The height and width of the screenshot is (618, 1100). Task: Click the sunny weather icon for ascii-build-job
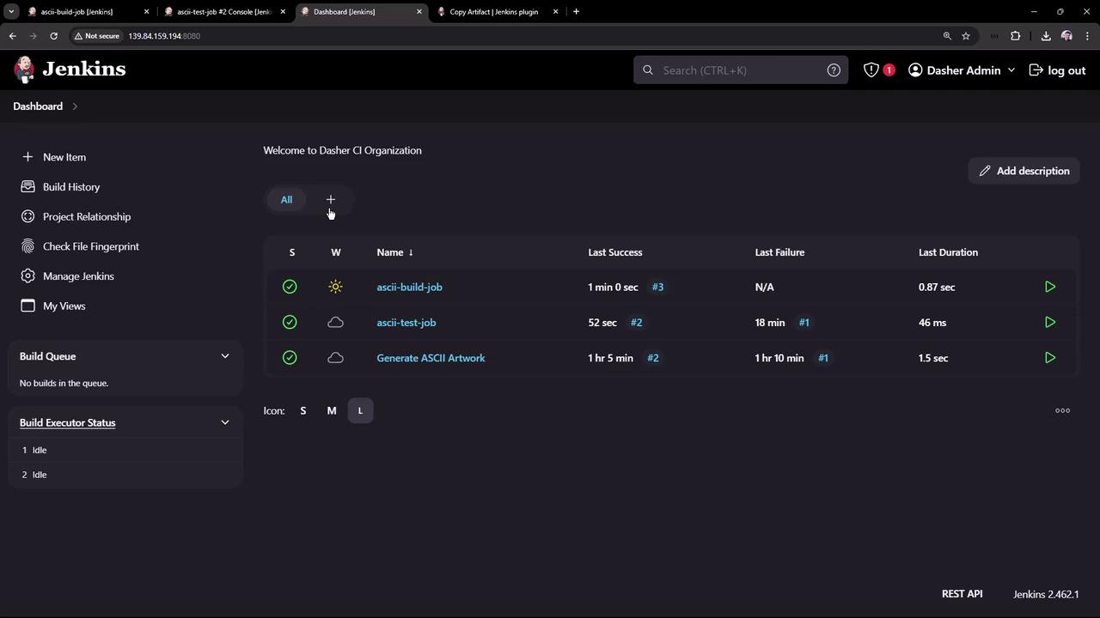336,287
